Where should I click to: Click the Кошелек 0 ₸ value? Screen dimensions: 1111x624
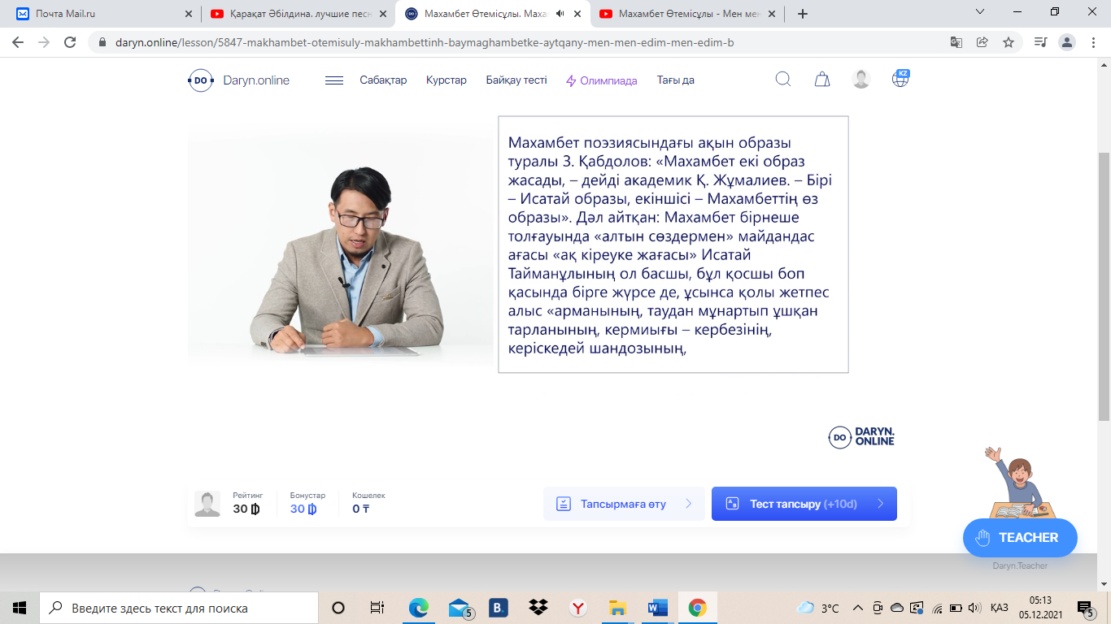click(x=361, y=509)
